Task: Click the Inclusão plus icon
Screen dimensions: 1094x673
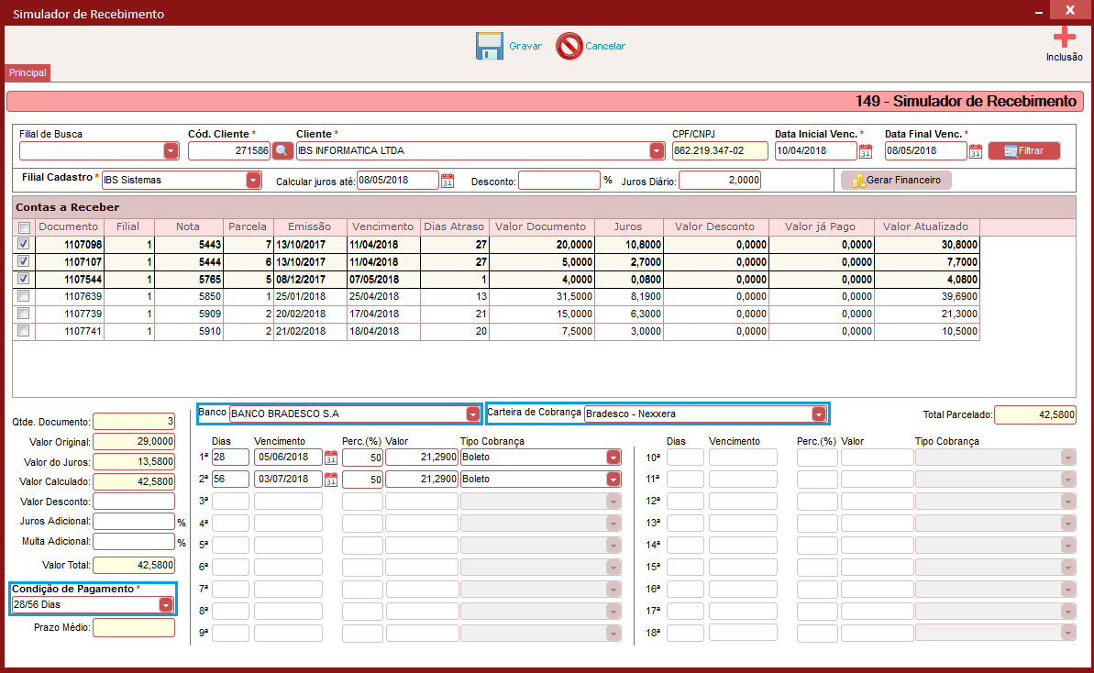Action: tap(1064, 37)
